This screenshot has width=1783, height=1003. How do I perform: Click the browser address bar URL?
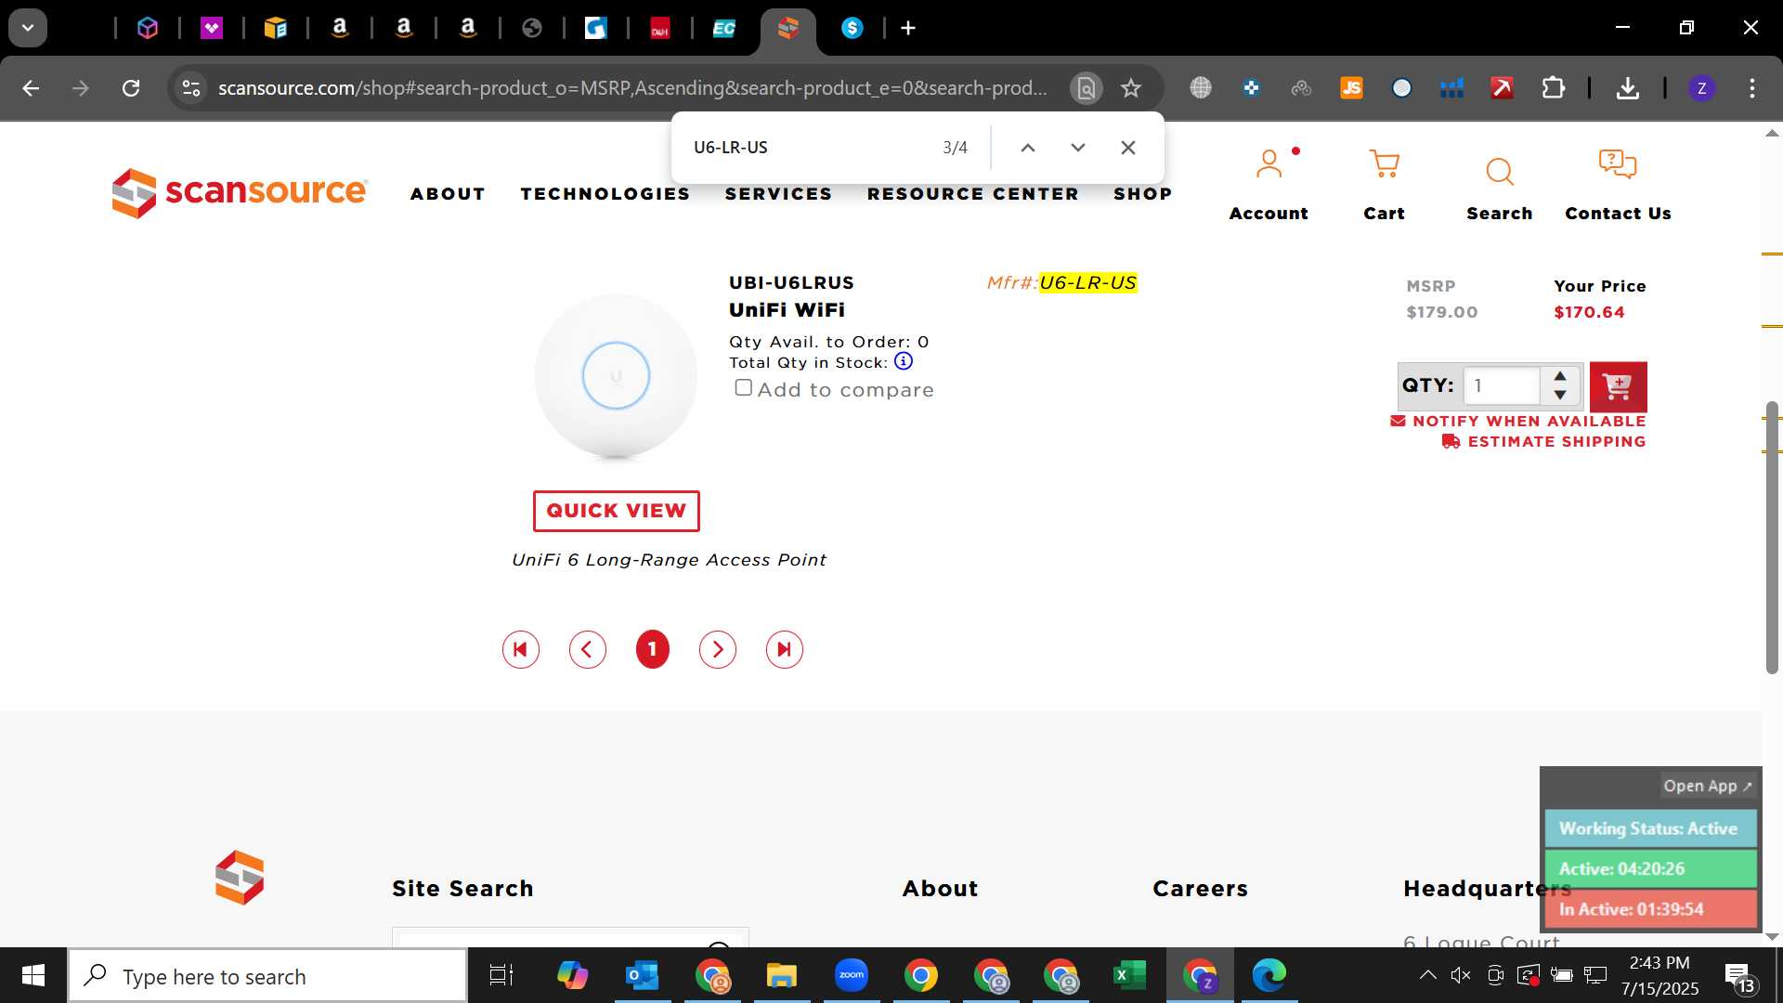click(632, 88)
